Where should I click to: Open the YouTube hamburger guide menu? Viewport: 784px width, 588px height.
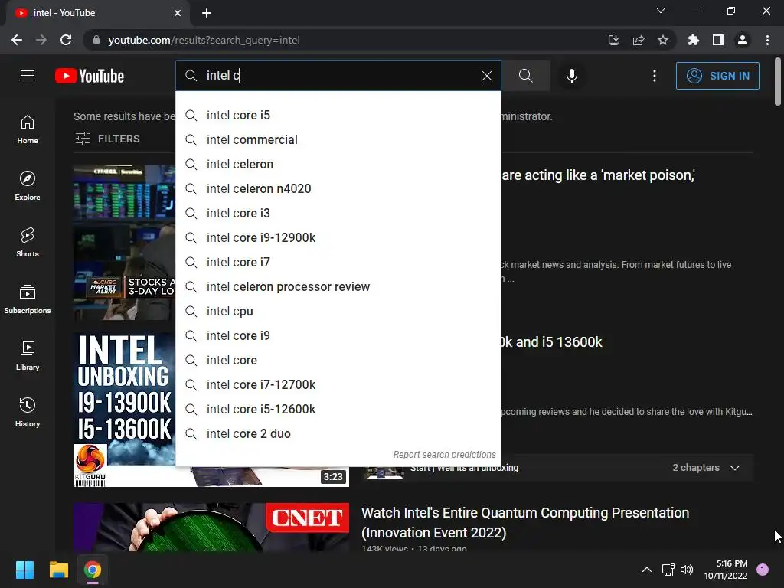point(28,76)
